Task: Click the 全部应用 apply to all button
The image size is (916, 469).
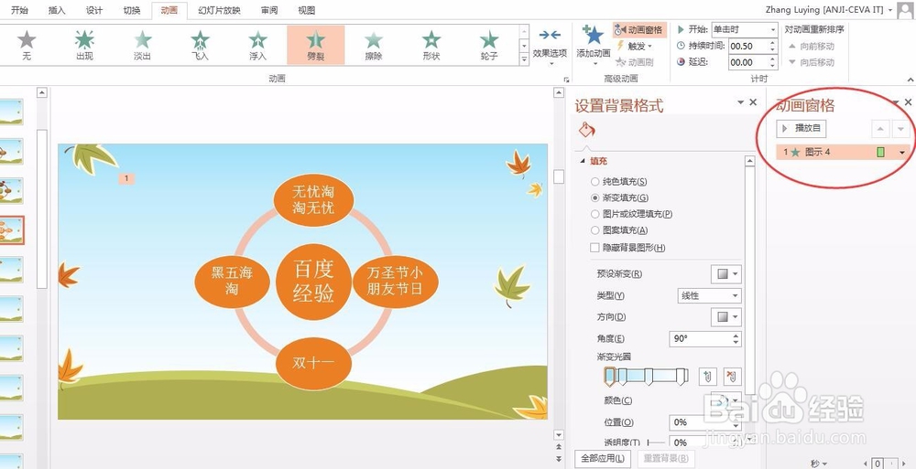Action: [603, 458]
